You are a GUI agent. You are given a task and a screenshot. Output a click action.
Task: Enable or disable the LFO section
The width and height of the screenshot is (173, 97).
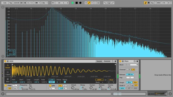click(x=50, y=86)
